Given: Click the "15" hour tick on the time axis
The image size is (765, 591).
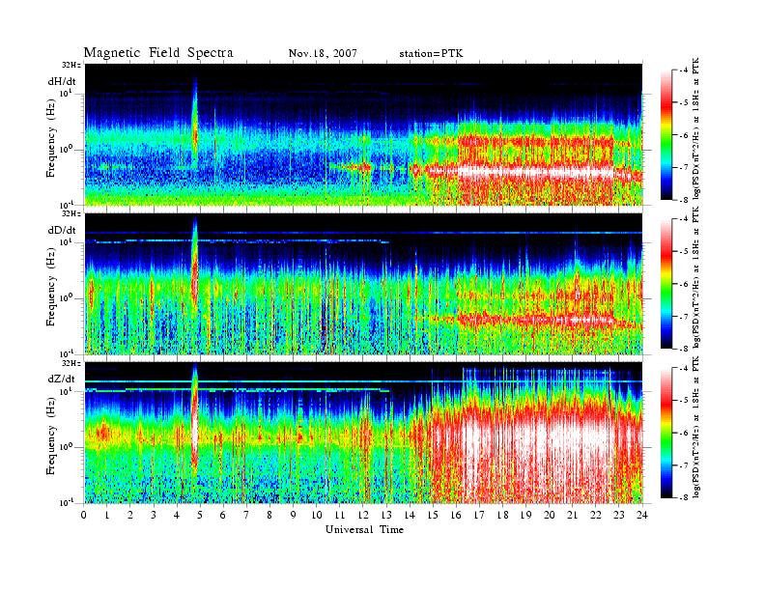Looking at the screenshot, I should 433,515.
